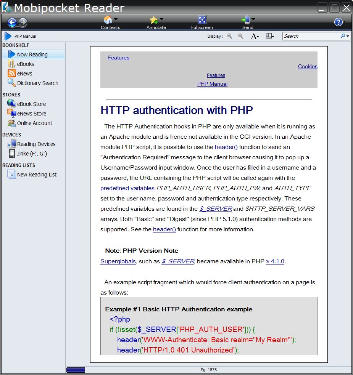The width and height of the screenshot is (353, 375).
Task: Click the reading progress bar indicator
Action: click(76, 370)
